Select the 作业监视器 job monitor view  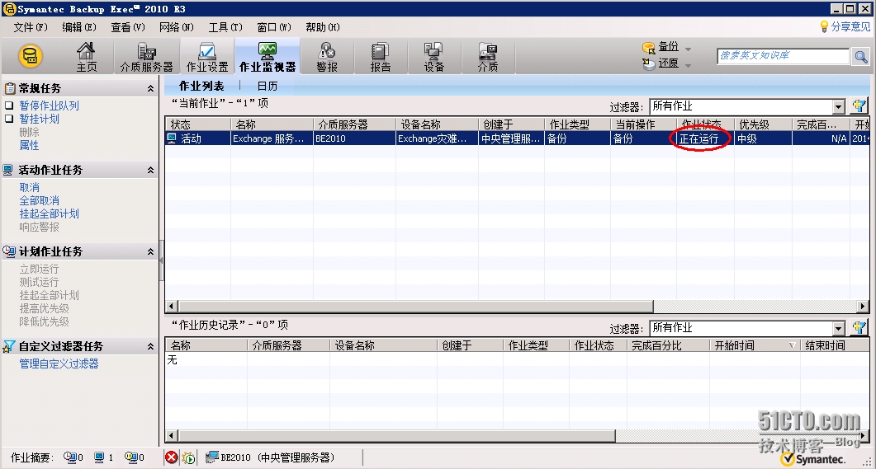coord(268,57)
